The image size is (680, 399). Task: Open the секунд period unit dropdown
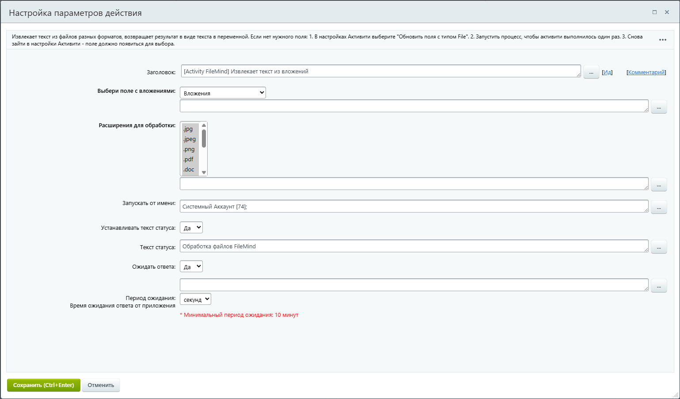tap(195, 300)
